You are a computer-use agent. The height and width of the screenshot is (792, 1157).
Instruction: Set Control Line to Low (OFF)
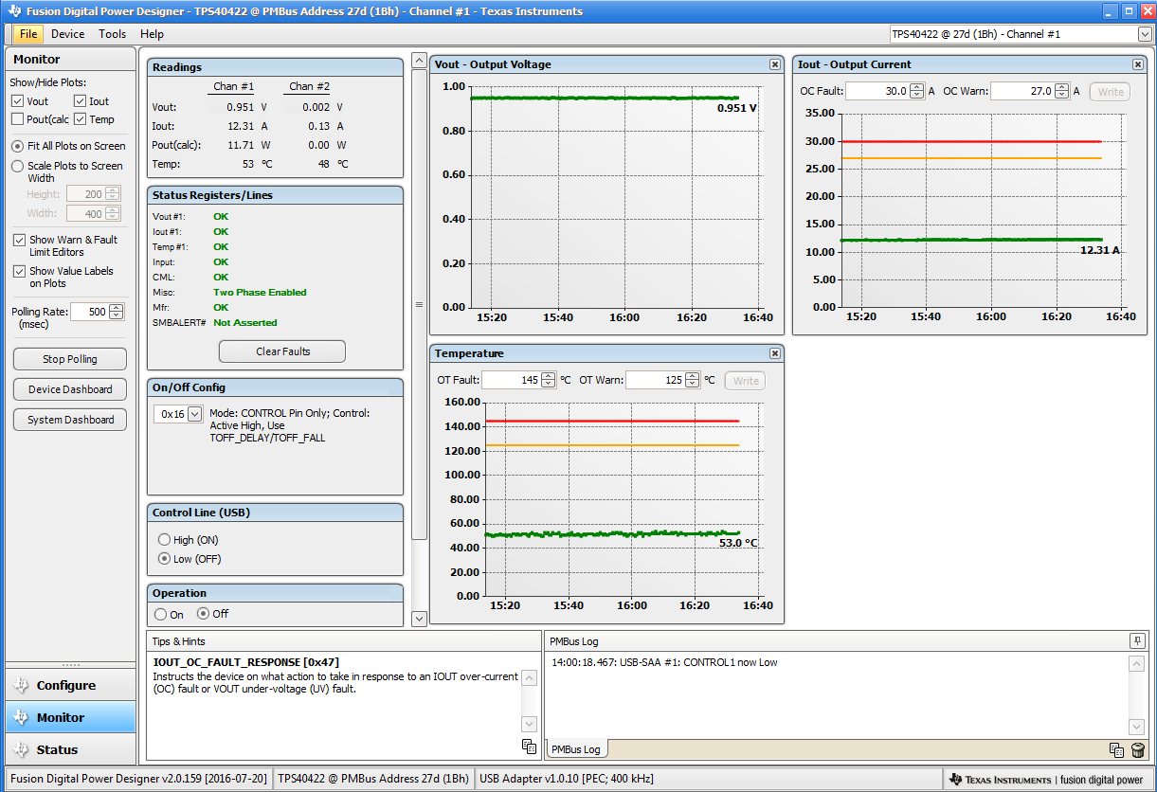[164, 559]
